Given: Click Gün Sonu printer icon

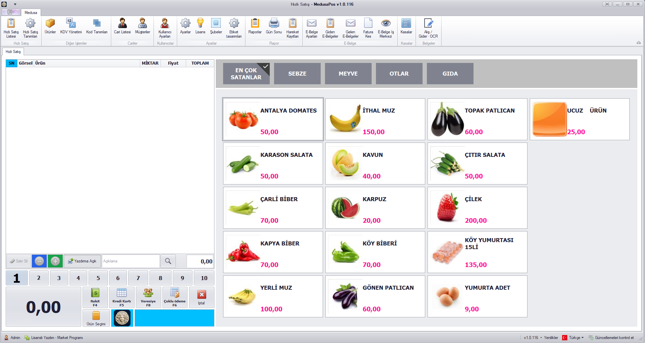Looking at the screenshot, I should point(274,26).
